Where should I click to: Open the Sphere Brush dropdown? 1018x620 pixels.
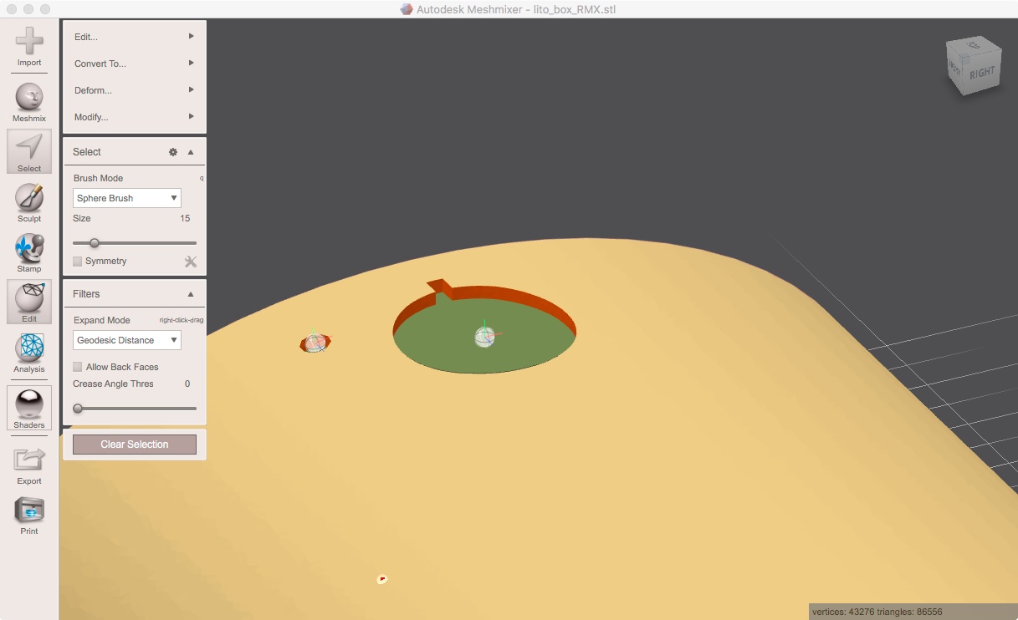(x=126, y=197)
